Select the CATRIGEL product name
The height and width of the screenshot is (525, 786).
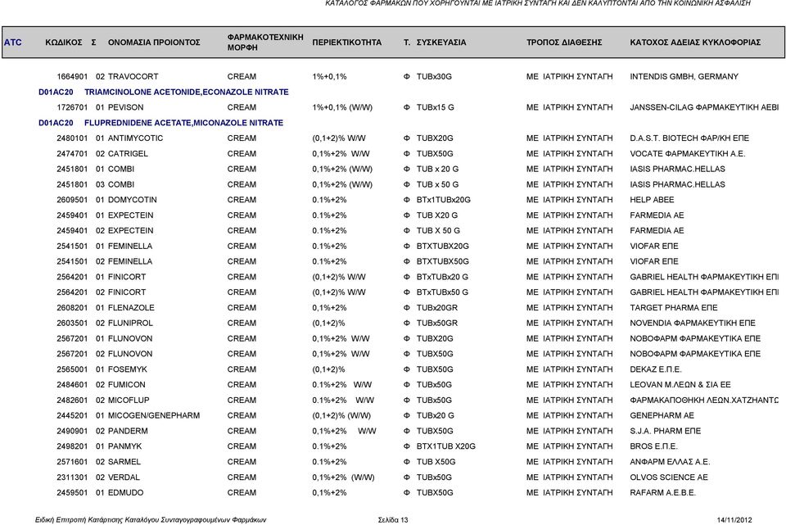pyautogui.click(x=128, y=154)
